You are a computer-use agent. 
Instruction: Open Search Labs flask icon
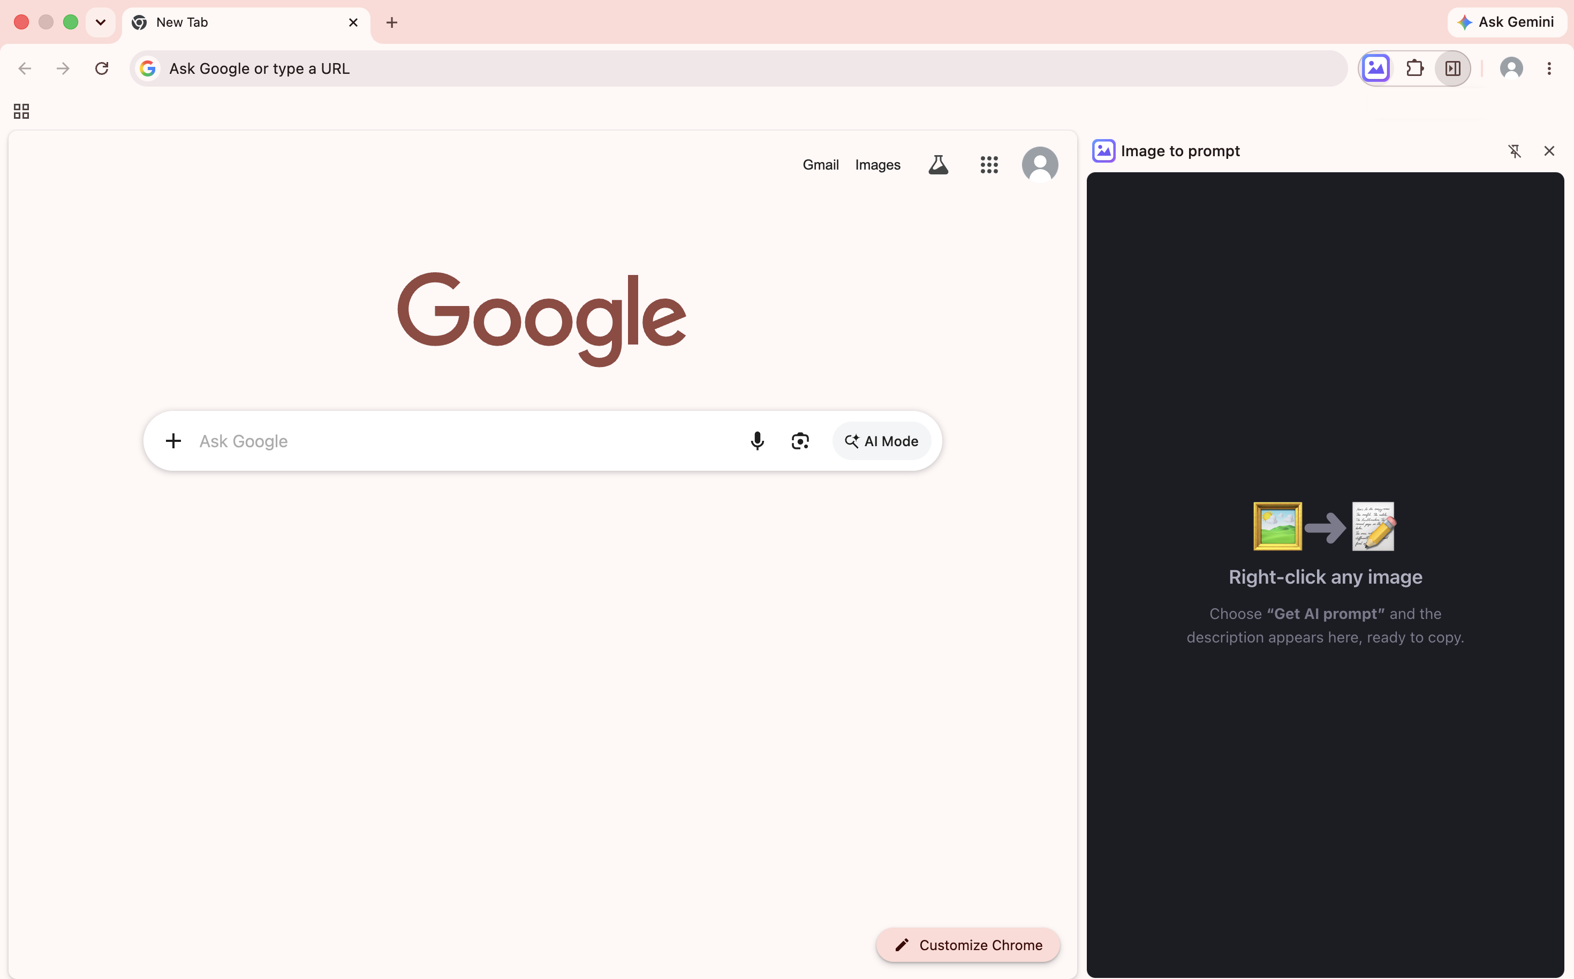point(939,164)
